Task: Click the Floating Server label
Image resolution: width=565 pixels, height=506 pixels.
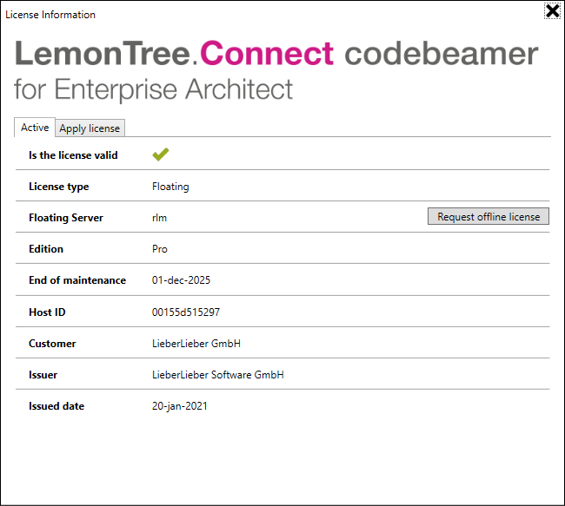Action: click(x=66, y=218)
